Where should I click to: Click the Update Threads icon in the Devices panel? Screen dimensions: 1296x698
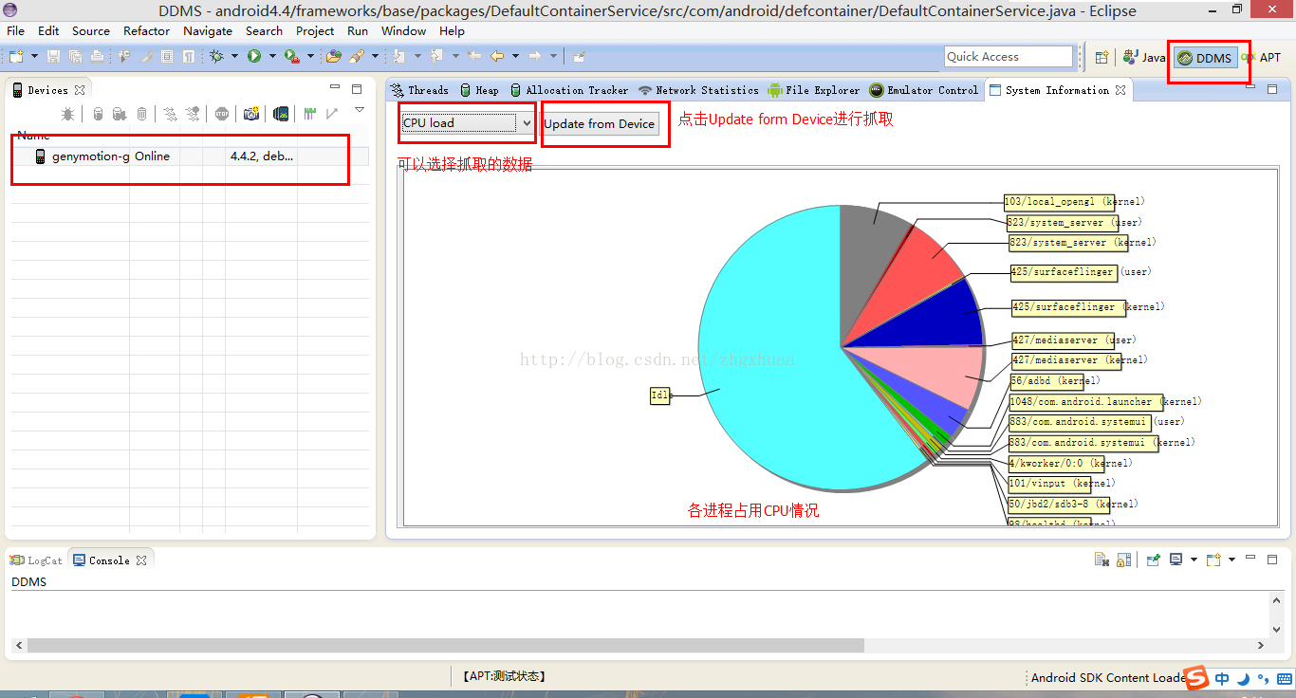click(170, 114)
